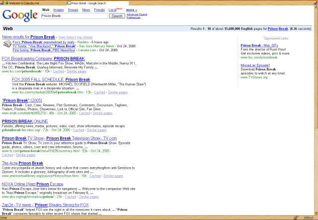Click the Search button

[x=117, y=16]
